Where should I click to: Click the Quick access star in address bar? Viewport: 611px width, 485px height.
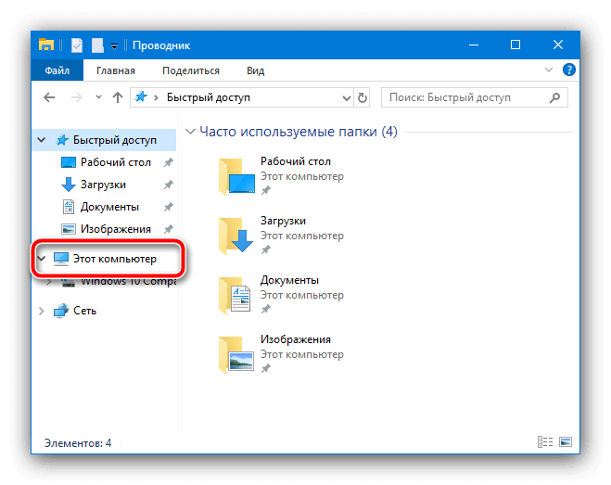click(141, 96)
